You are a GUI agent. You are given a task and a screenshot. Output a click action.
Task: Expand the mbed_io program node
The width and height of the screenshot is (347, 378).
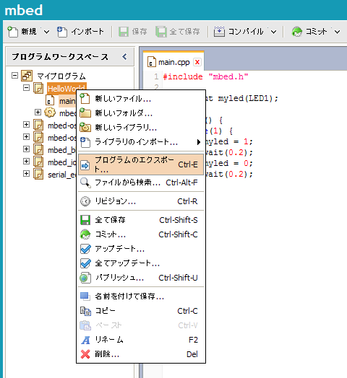[x=26, y=162]
